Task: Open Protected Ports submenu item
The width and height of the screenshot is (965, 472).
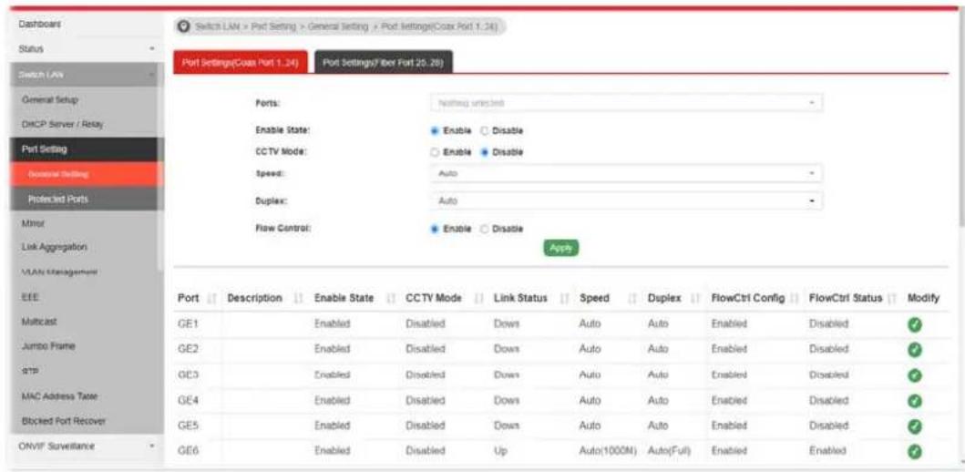Action: click(x=88, y=200)
